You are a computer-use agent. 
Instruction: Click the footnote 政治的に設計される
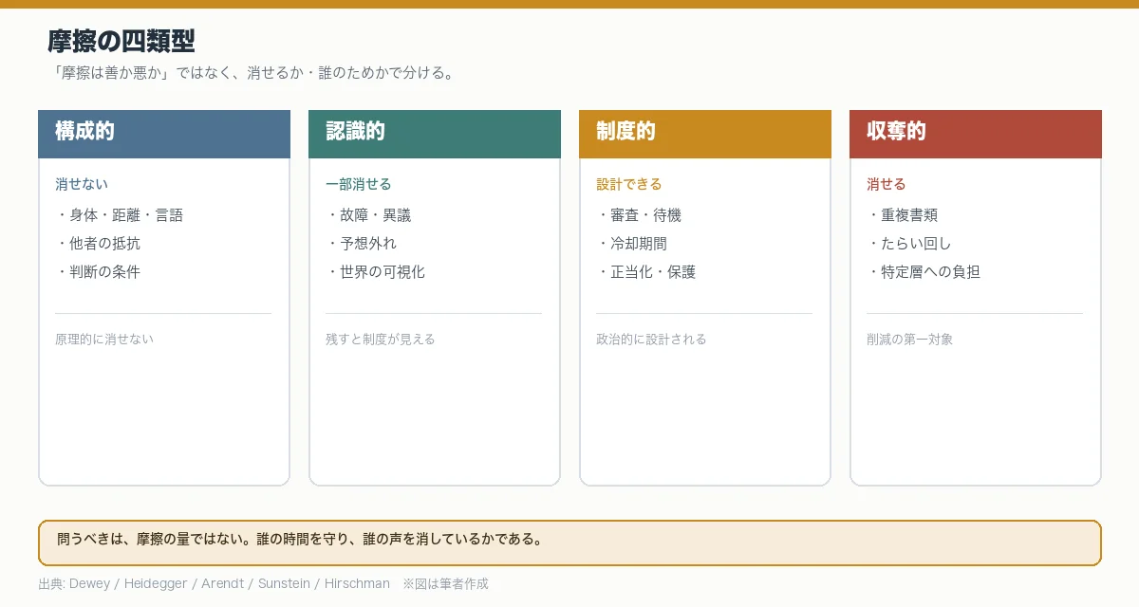[x=651, y=340]
